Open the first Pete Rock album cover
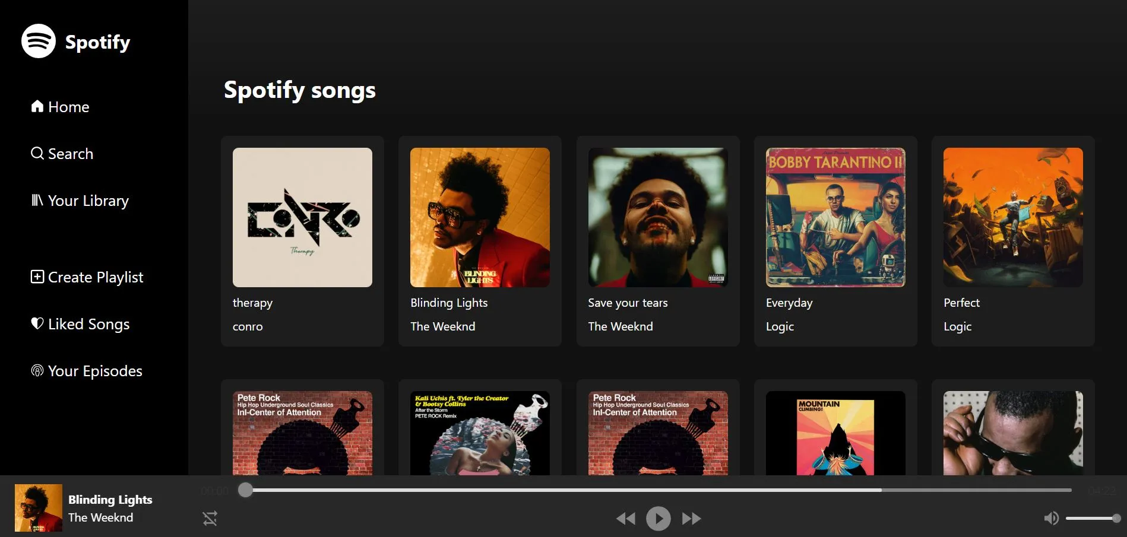The image size is (1127, 537). click(302, 433)
